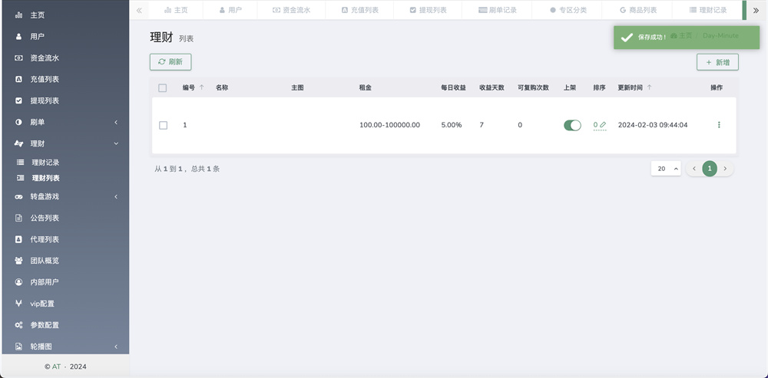Switch to the 商品列表 tab
The image size is (768, 378).
click(x=637, y=11)
